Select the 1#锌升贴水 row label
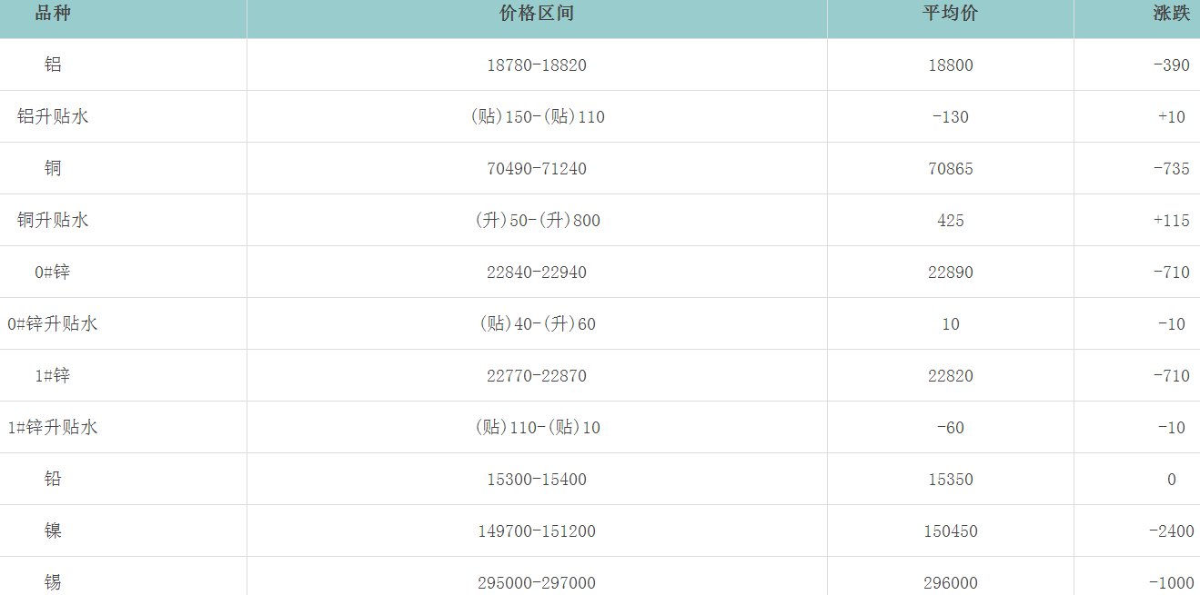Viewport: 1200px width, 595px height. click(x=53, y=428)
